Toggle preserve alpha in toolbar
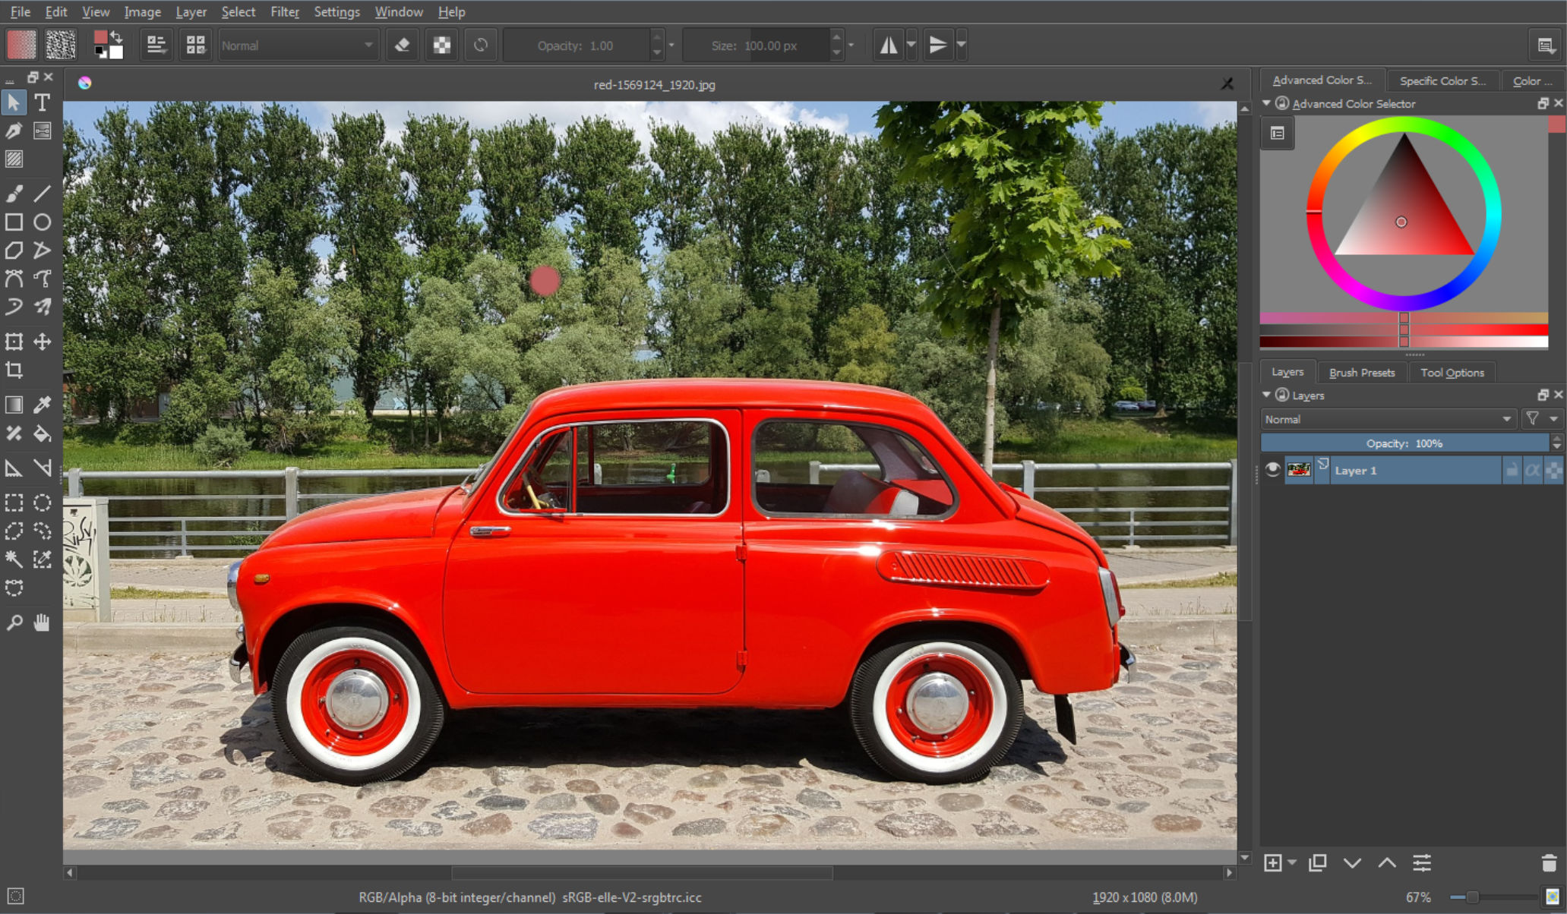This screenshot has height=914, width=1567. (x=442, y=45)
